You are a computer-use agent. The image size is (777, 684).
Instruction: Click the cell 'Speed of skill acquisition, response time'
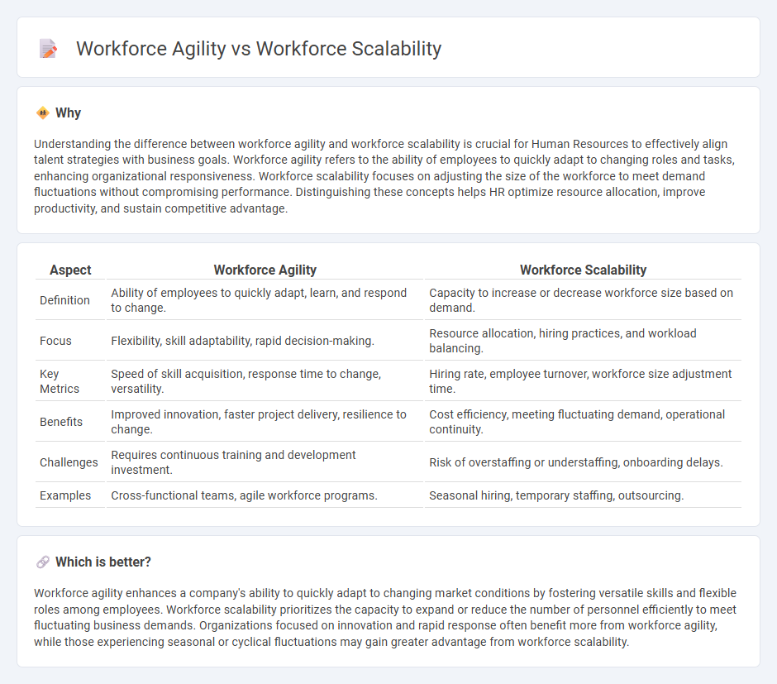click(265, 381)
